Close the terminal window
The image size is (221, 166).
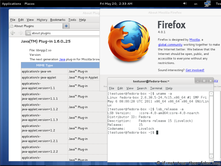pyautogui.click(x=210, y=81)
